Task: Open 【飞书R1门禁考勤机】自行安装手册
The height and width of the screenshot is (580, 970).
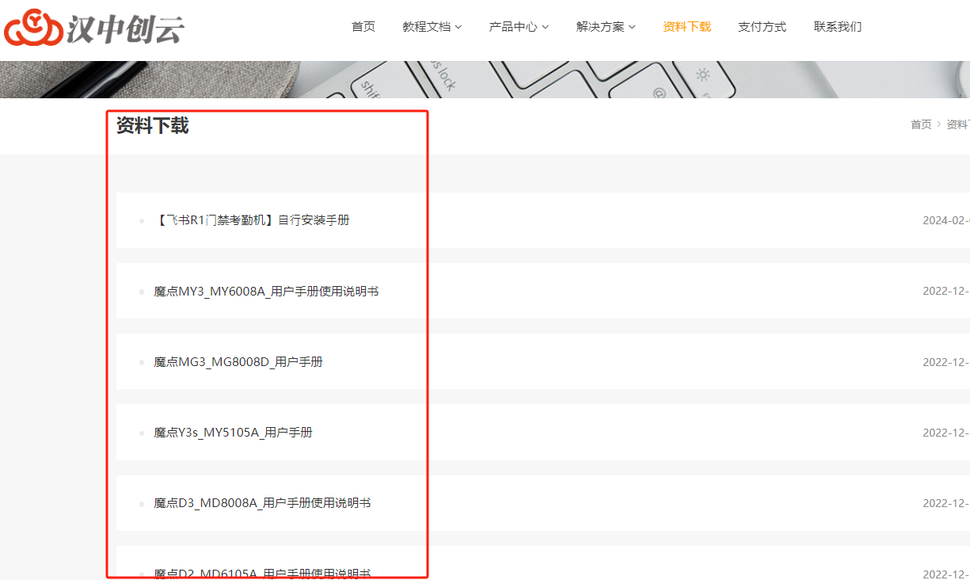Action: click(252, 220)
